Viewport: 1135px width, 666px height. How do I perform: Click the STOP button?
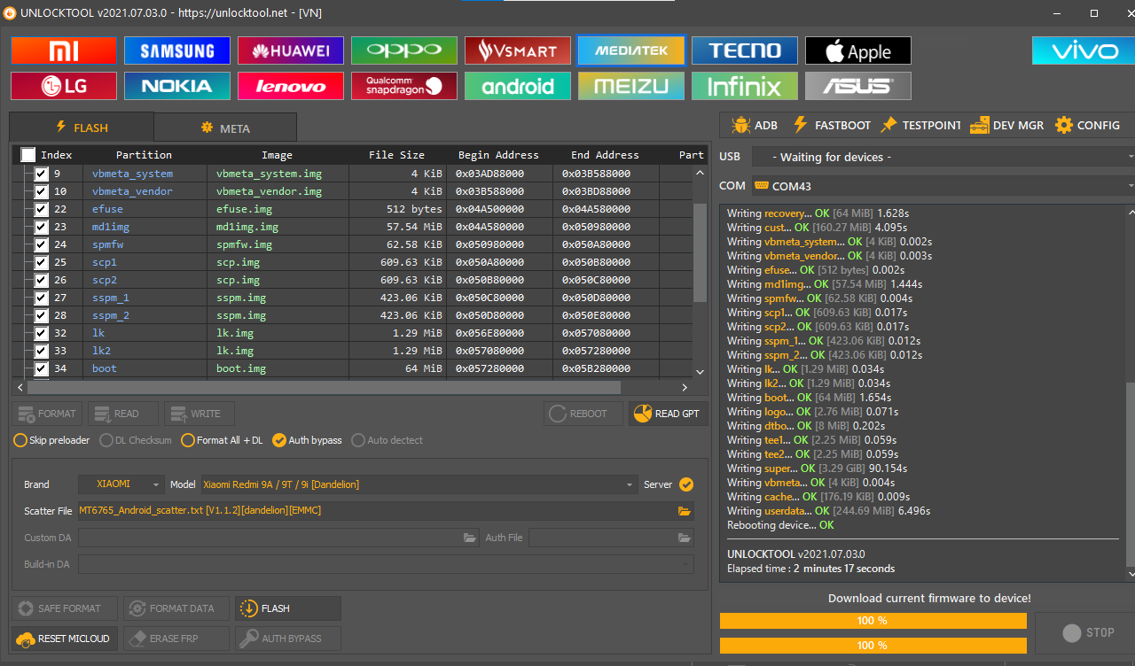click(1088, 632)
